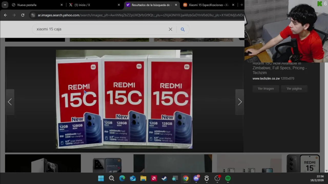The image size is (328, 184).
Task: Open the site information icon in address bar
Action: pyautogui.click(x=33, y=15)
